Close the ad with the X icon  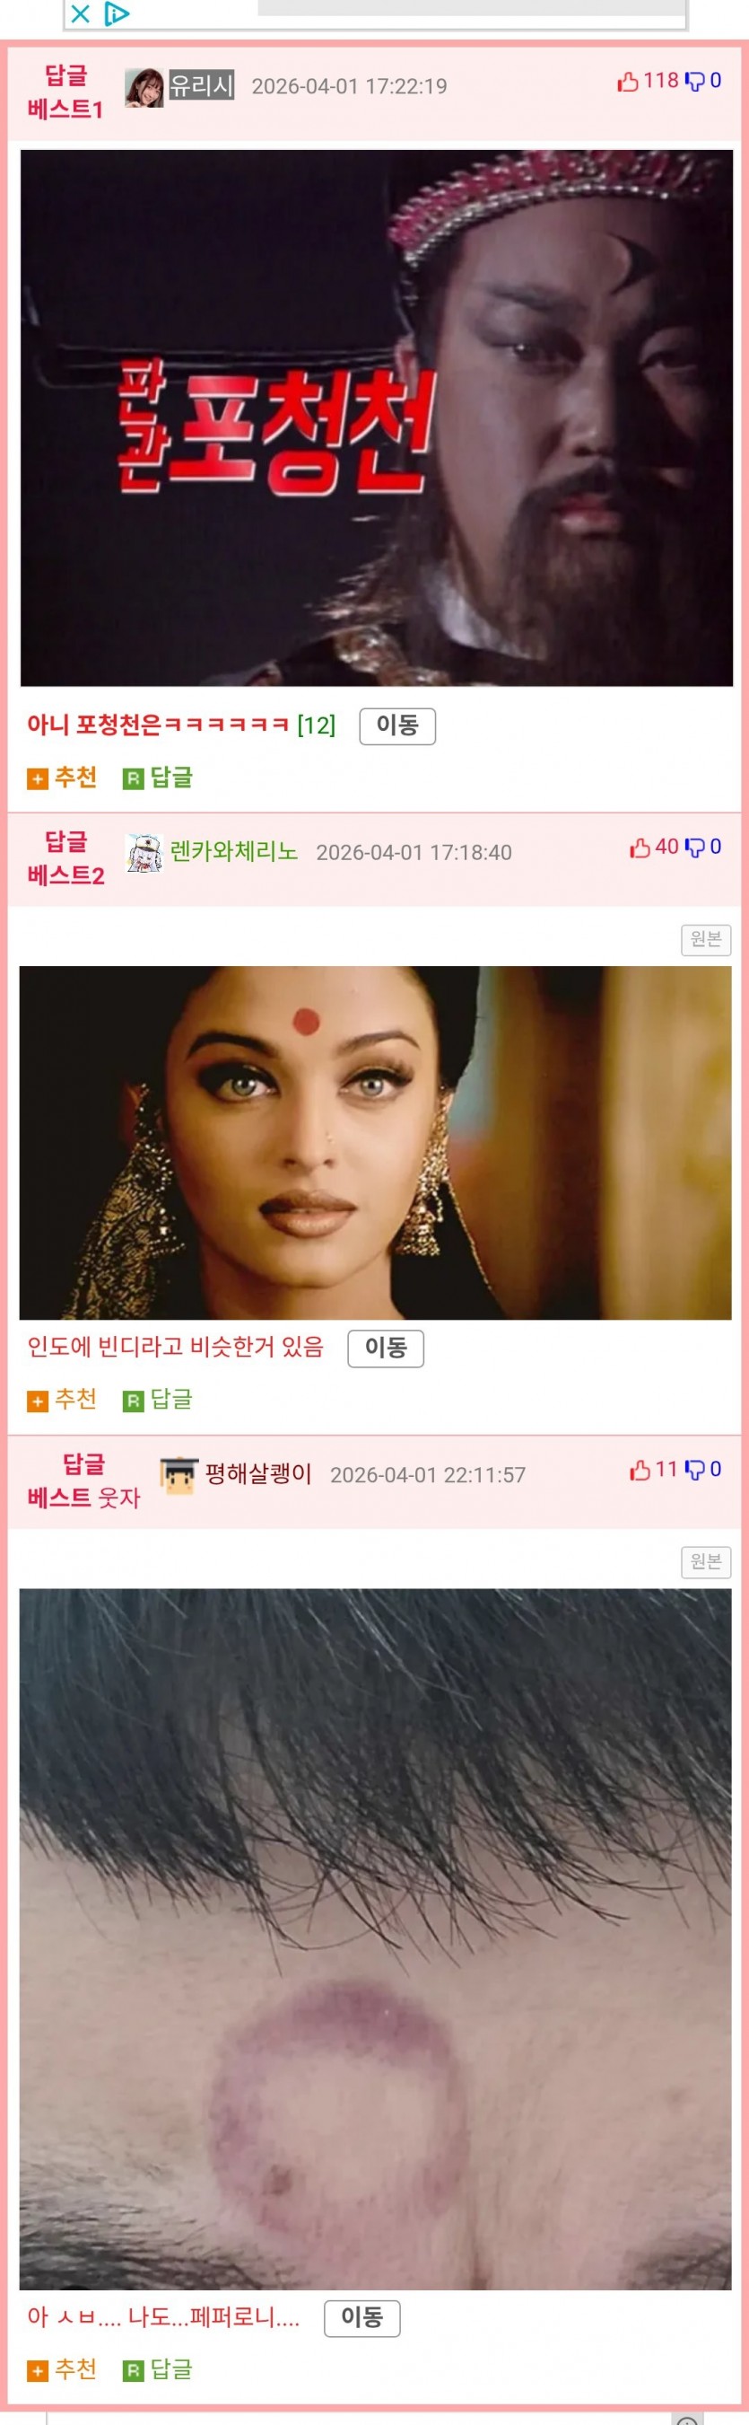click(x=81, y=13)
